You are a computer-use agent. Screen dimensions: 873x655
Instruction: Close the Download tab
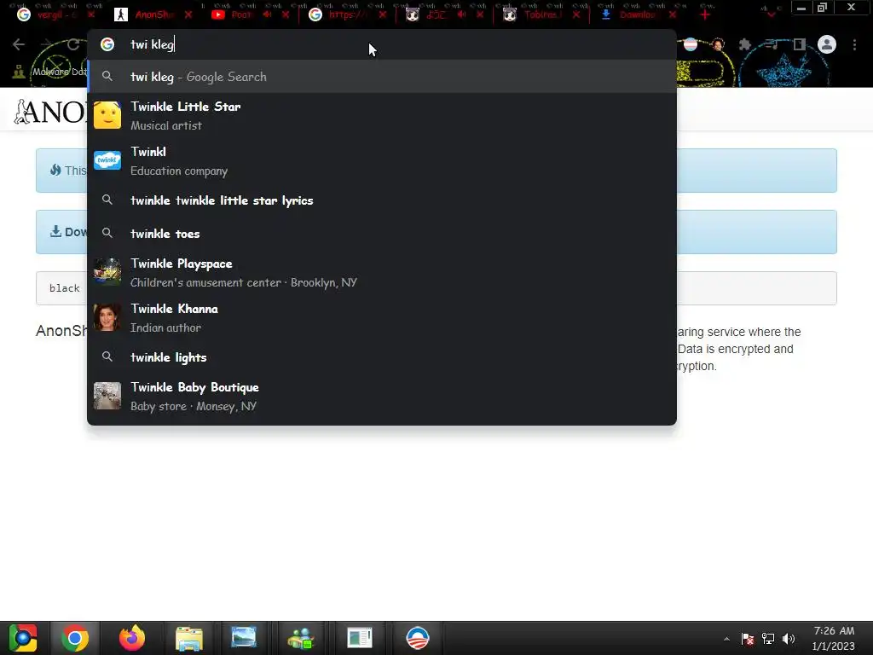pos(673,15)
